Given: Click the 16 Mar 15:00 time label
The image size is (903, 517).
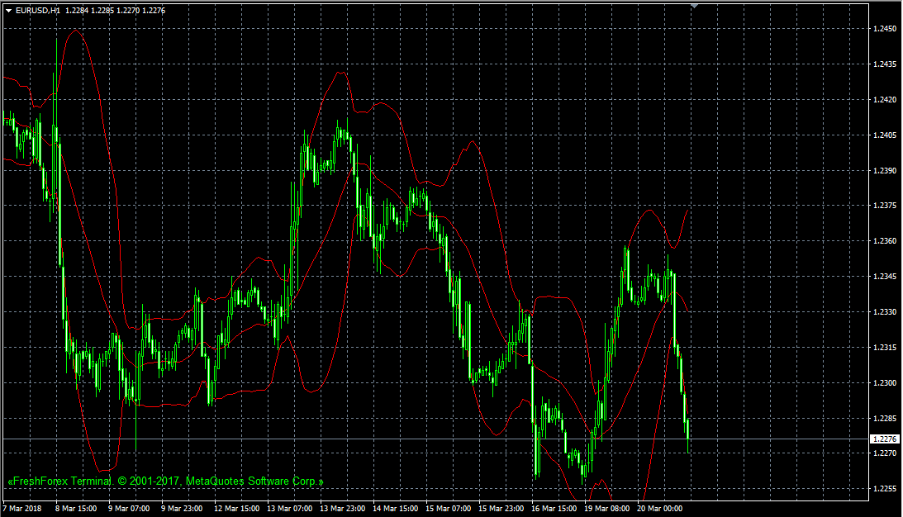Looking at the screenshot, I should (x=554, y=509).
